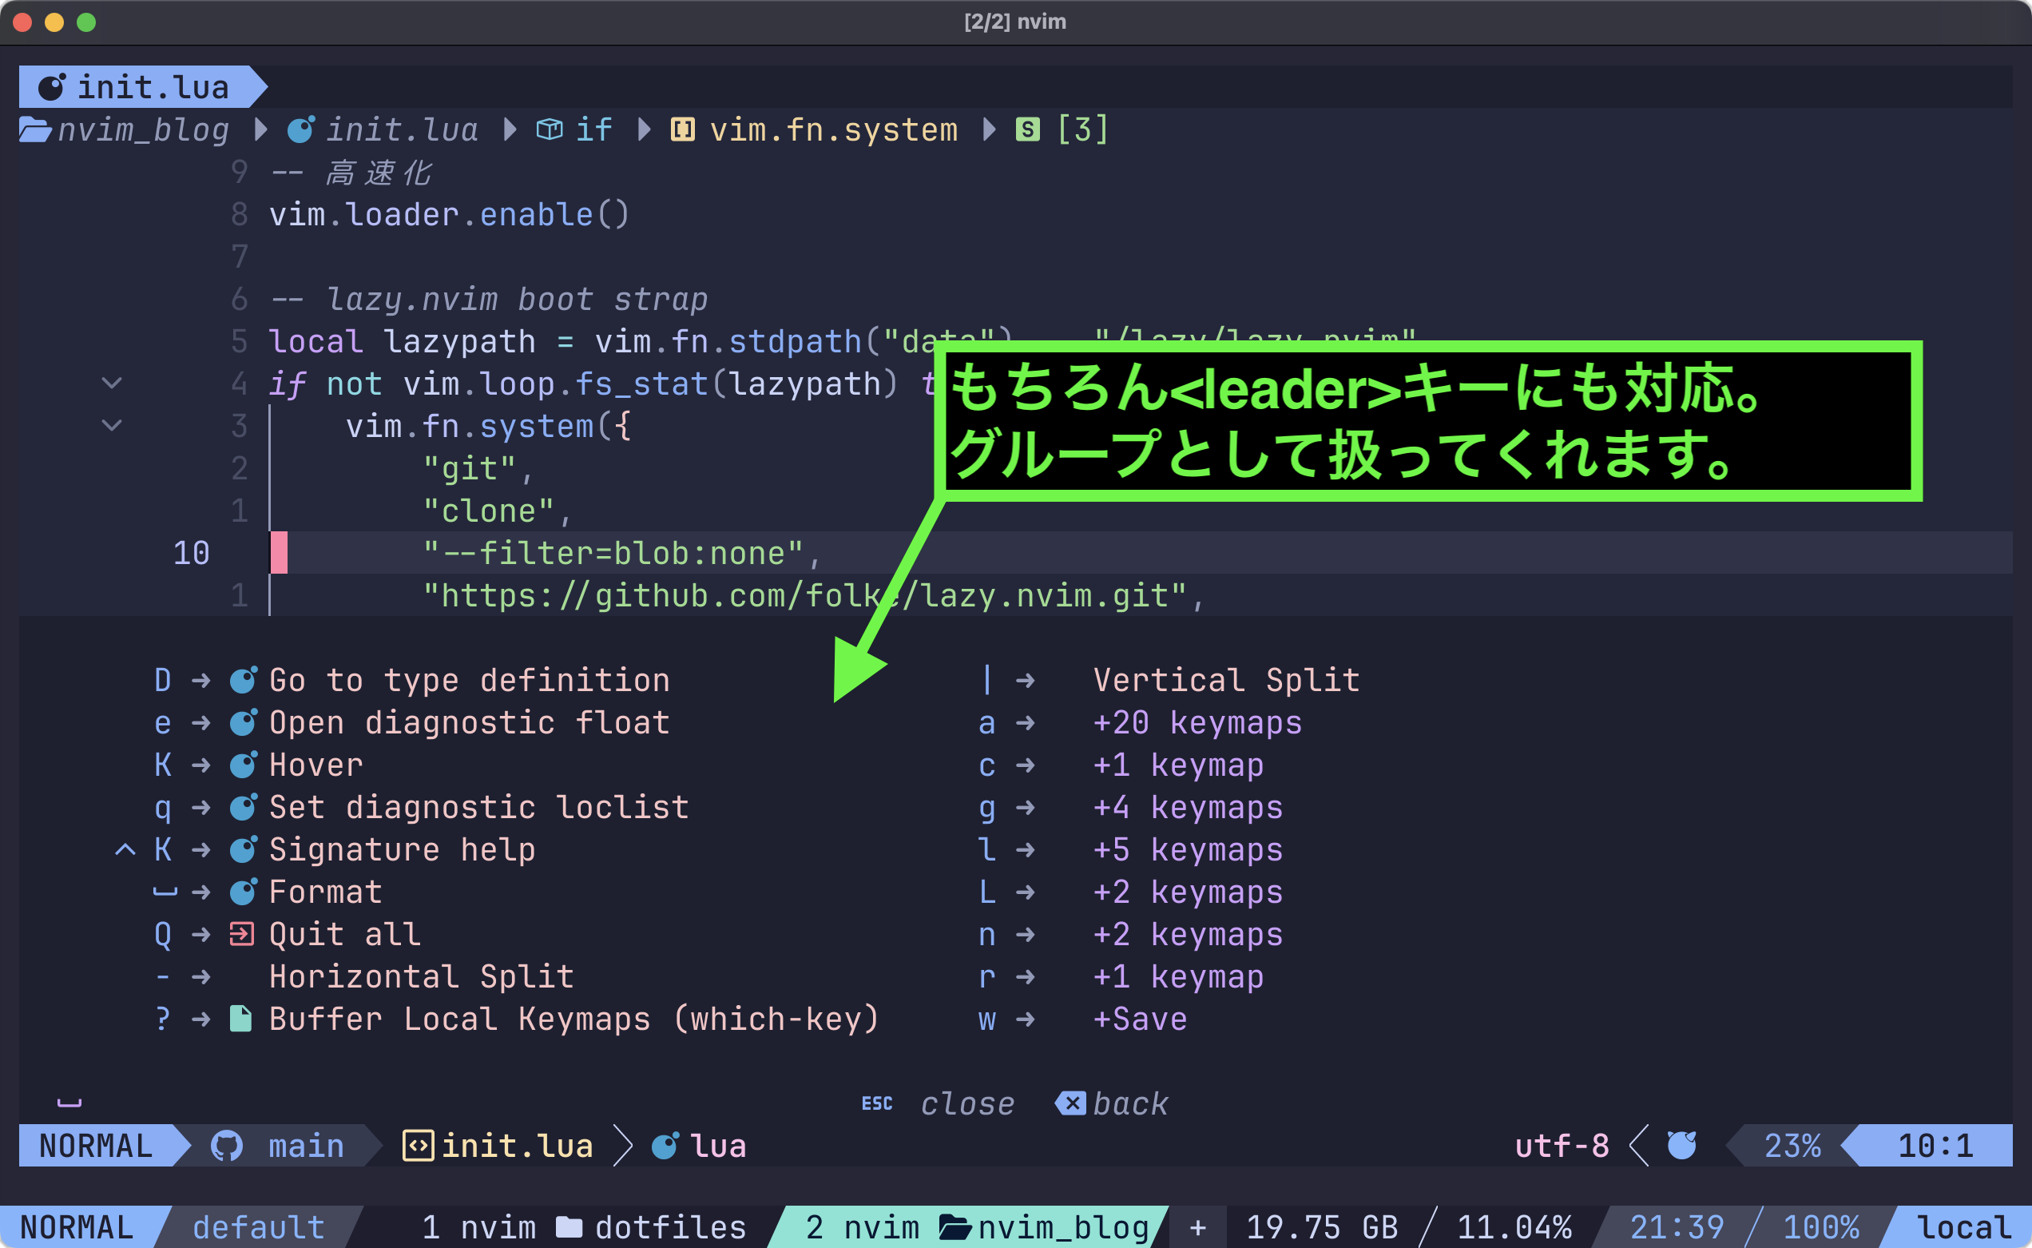
Task: Click the cat icon right of utf-8
Action: 1681,1146
